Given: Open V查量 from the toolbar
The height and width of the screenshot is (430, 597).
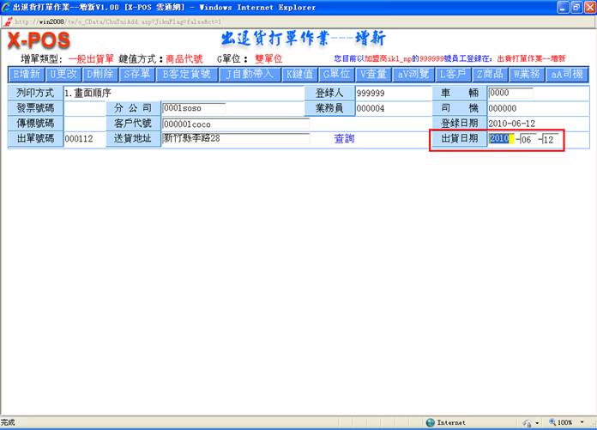Looking at the screenshot, I should [374, 74].
